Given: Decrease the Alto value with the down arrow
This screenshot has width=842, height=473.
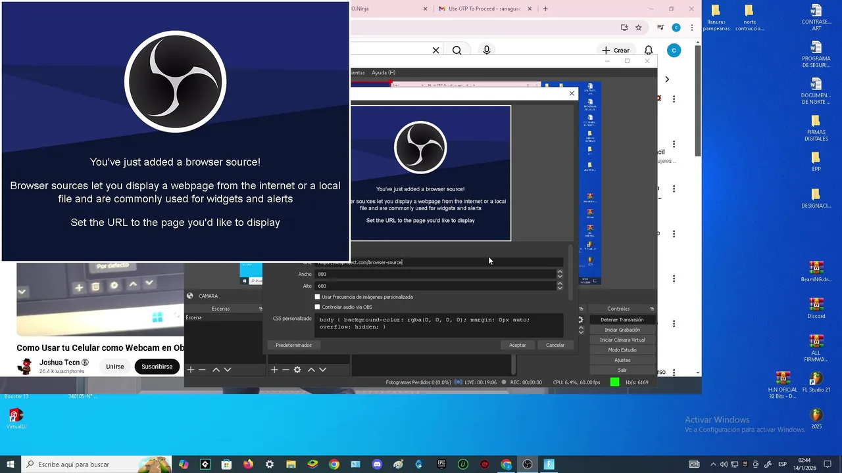Looking at the screenshot, I should [x=560, y=288].
